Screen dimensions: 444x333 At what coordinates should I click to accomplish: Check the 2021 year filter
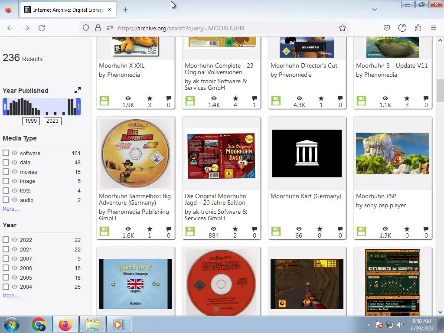coord(6,249)
